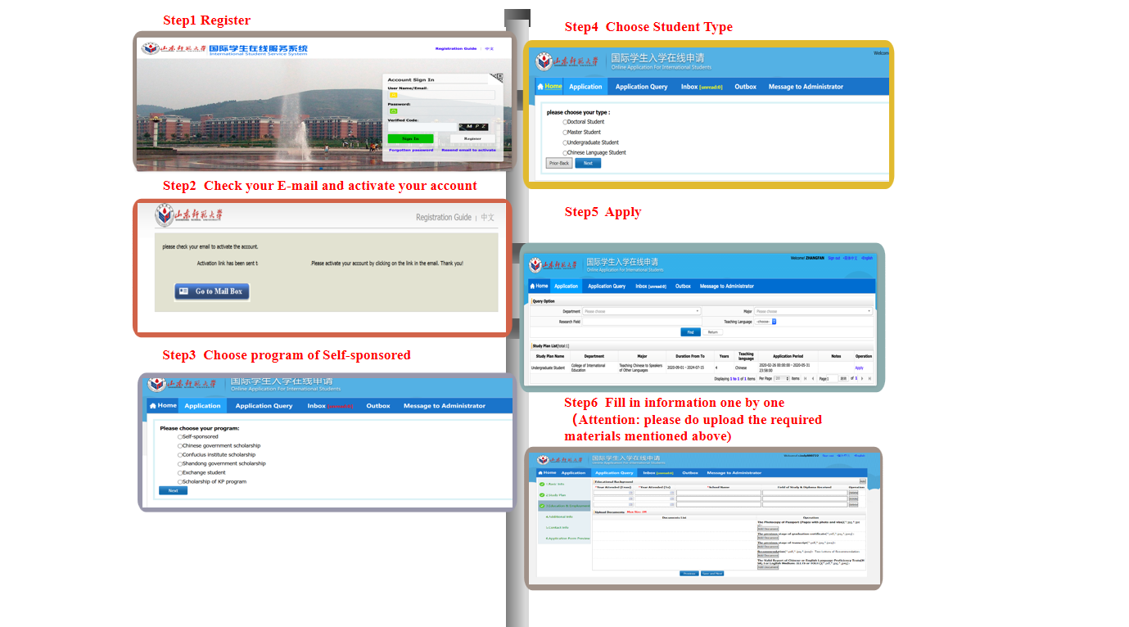
Task: Click the QR code corner icon on sign-in panel
Action: [x=496, y=79]
